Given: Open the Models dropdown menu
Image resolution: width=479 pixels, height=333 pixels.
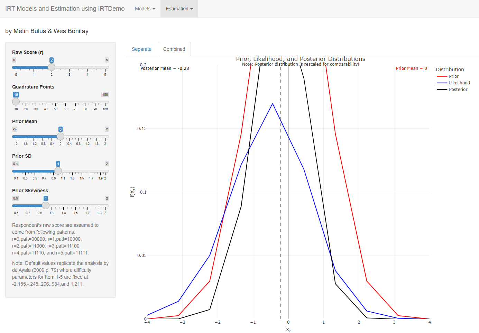Looking at the screenshot, I should pos(145,9).
